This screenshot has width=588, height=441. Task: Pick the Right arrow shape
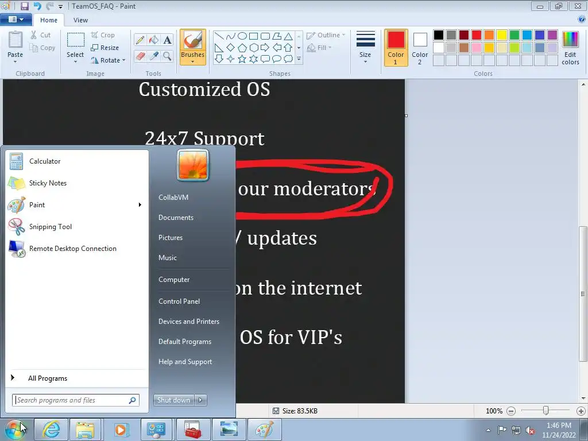[x=265, y=48]
